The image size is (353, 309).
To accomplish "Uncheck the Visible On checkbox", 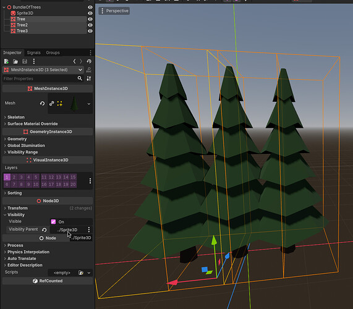I will point(53,222).
